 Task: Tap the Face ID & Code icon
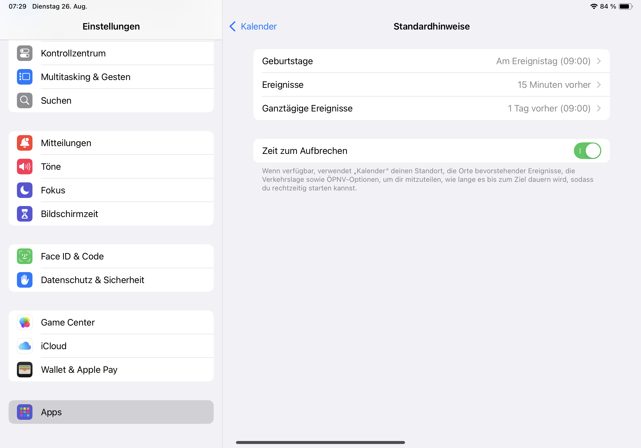[25, 256]
